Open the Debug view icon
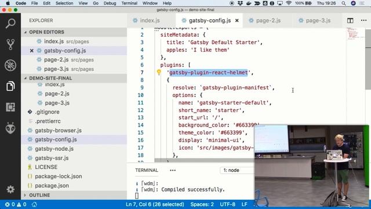 click(10, 65)
